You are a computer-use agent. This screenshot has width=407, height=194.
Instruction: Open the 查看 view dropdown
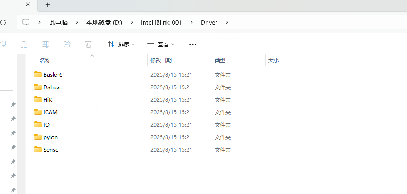pyautogui.click(x=161, y=45)
